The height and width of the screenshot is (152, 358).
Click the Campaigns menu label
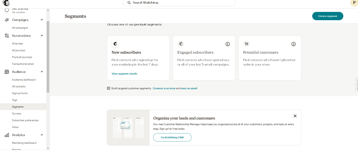pos(20,20)
